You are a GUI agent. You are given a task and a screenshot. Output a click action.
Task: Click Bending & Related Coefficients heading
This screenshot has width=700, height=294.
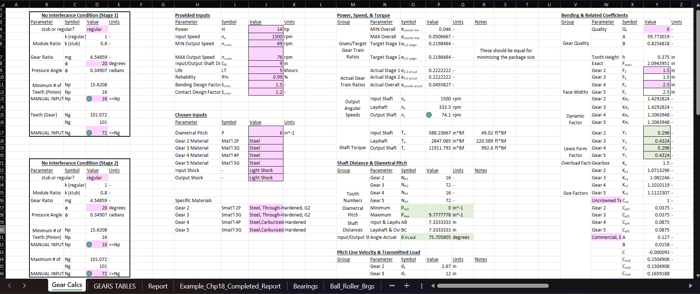pyautogui.click(x=594, y=15)
